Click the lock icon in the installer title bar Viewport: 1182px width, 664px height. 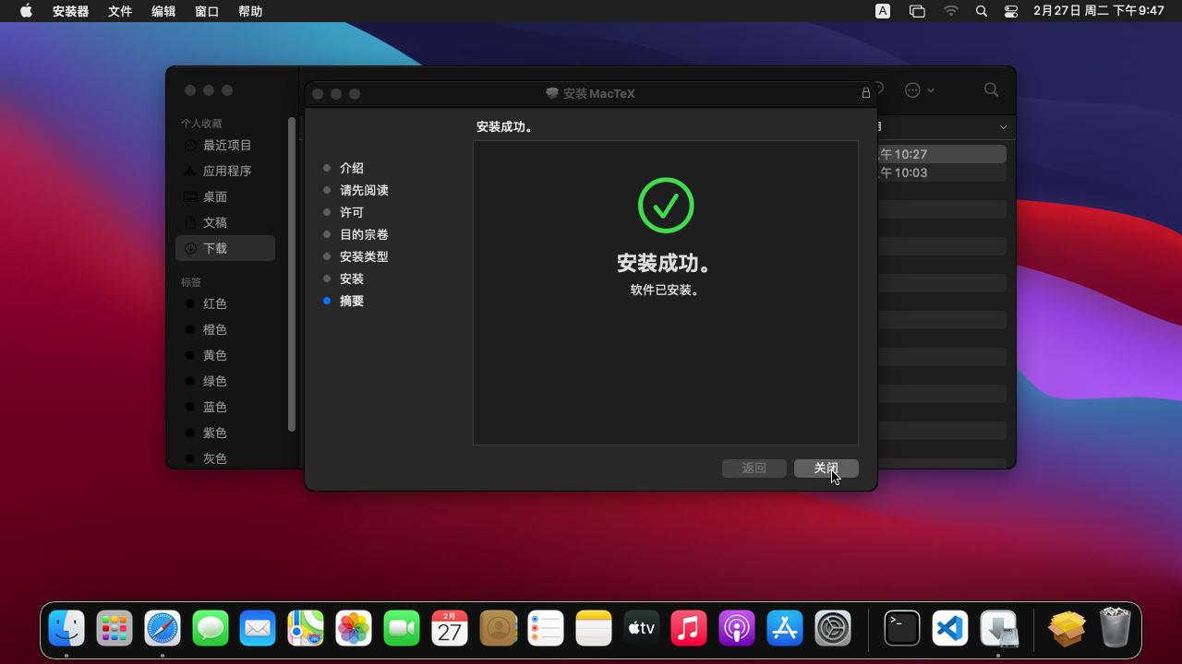click(866, 93)
